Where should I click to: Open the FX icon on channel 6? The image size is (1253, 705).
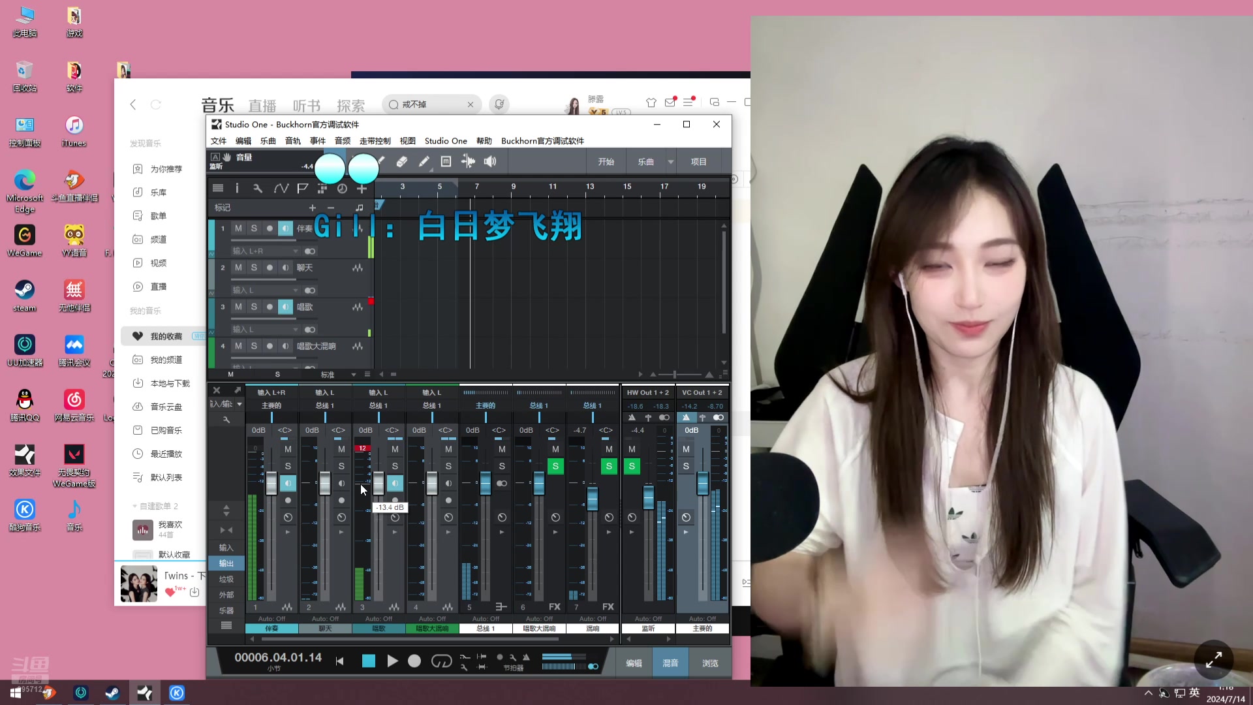coord(555,606)
